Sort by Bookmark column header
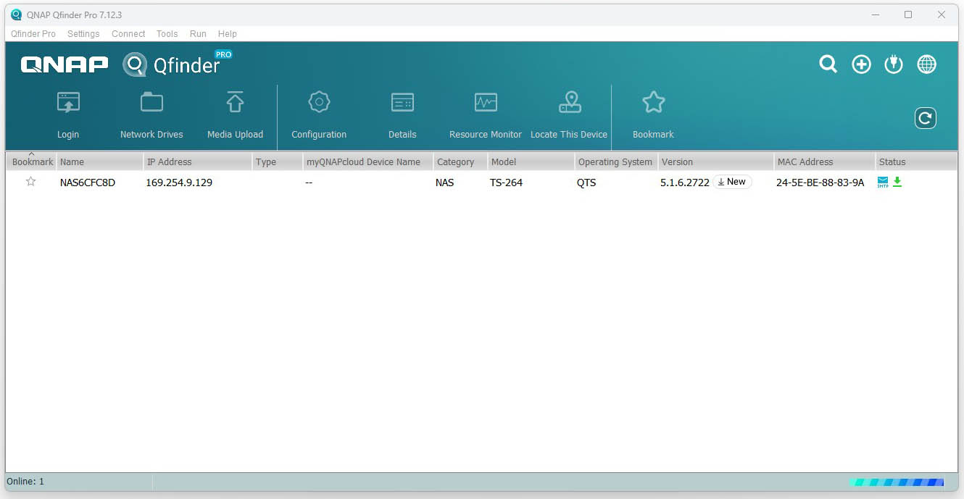Viewport: 964px width, 499px height. 31,162
